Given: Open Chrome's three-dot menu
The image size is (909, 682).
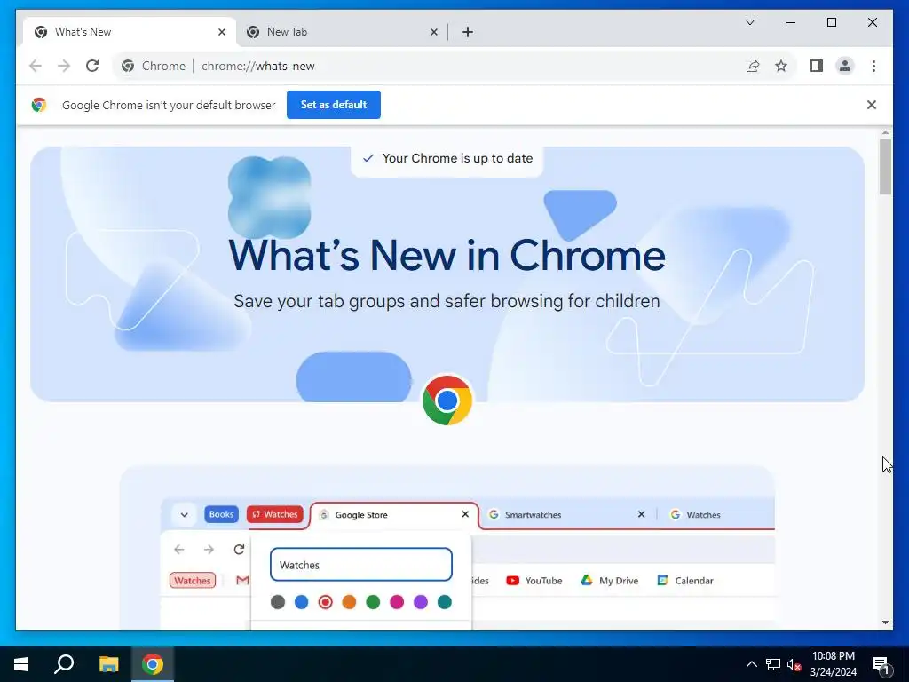Looking at the screenshot, I should (873, 66).
